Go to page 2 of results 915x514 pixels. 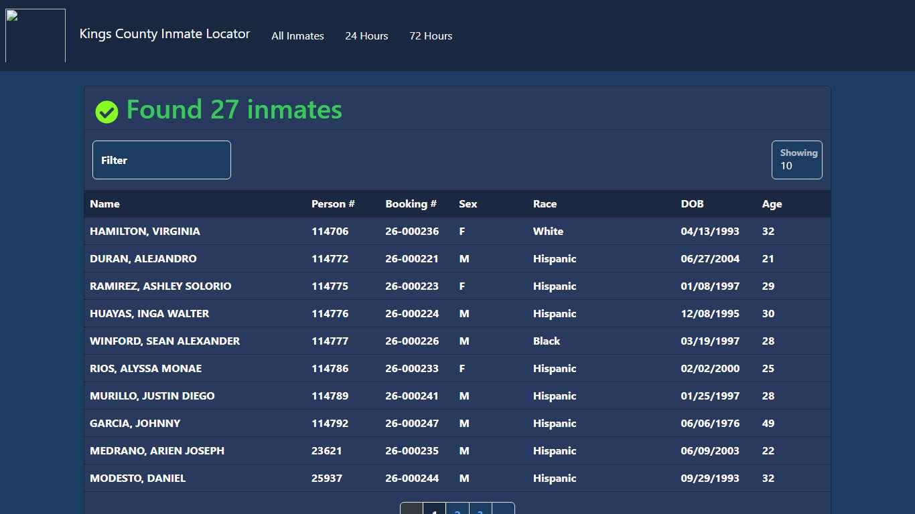click(x=457, y=510)
